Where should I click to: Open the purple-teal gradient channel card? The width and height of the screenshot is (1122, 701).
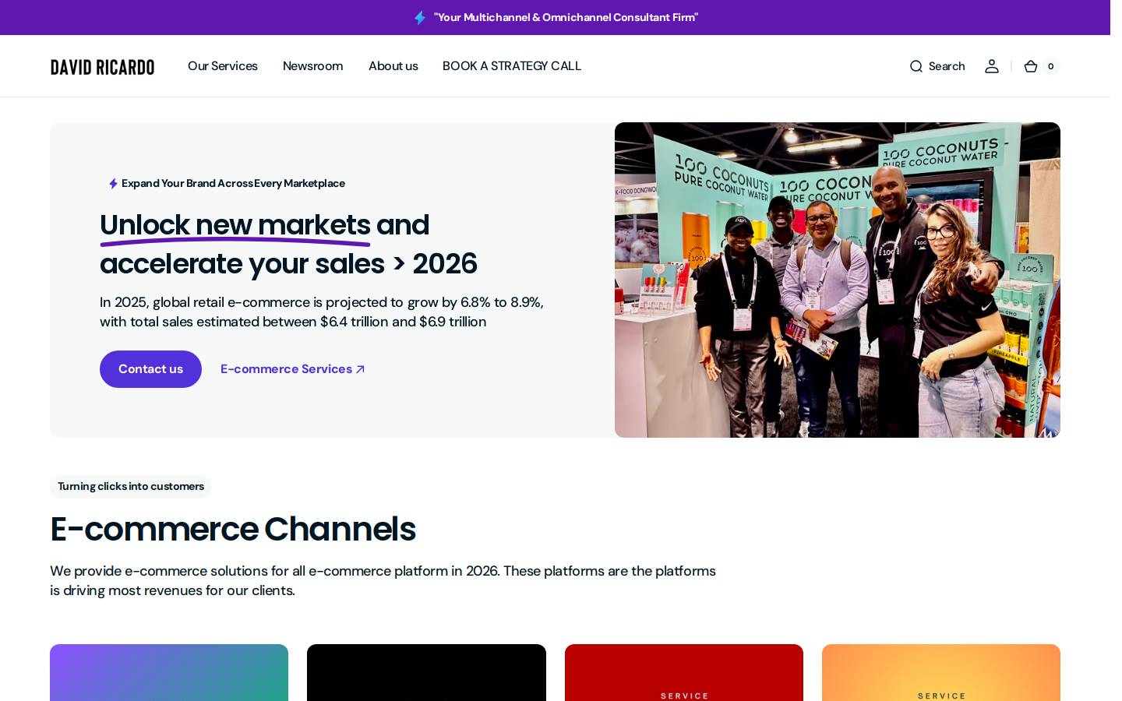click(169, 672)
